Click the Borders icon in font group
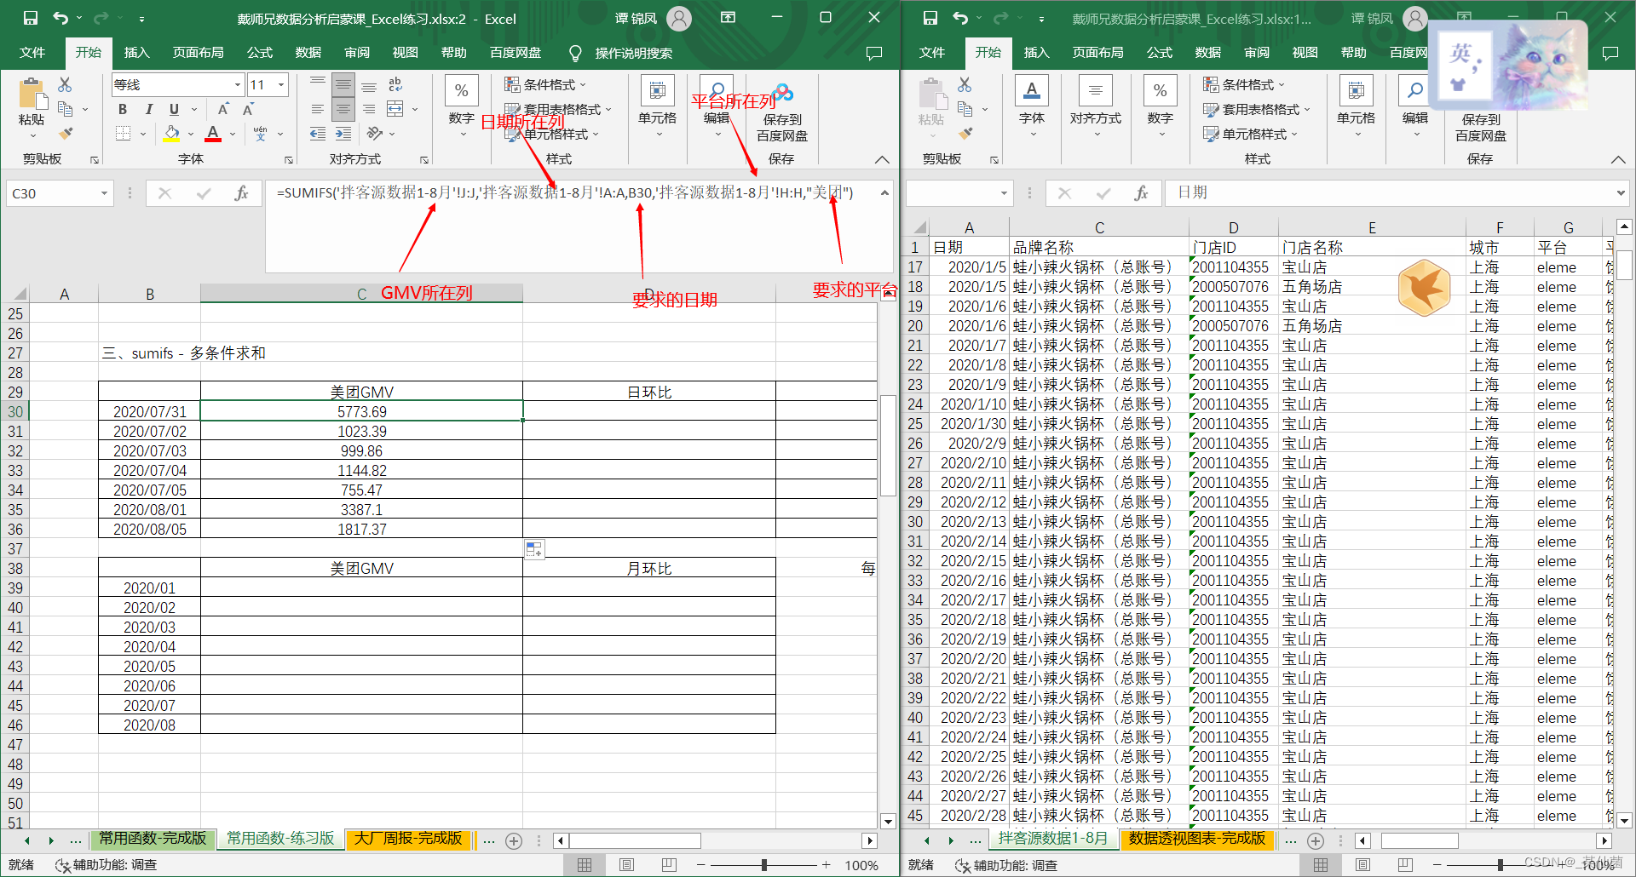This screenshot has height=877, width=1636. point(124,134)
